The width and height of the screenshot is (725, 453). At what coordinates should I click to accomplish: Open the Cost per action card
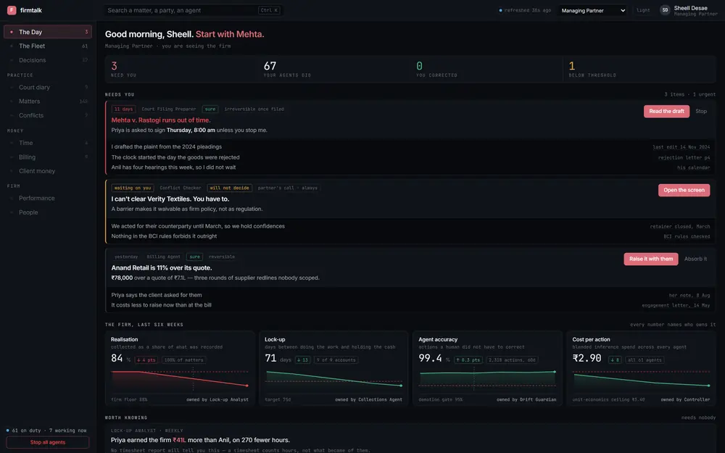pos(642,368)
